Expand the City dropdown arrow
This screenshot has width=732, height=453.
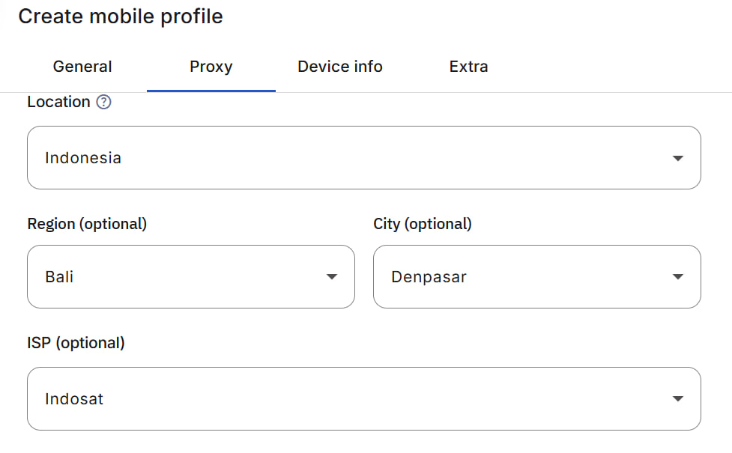pos(677,277)
